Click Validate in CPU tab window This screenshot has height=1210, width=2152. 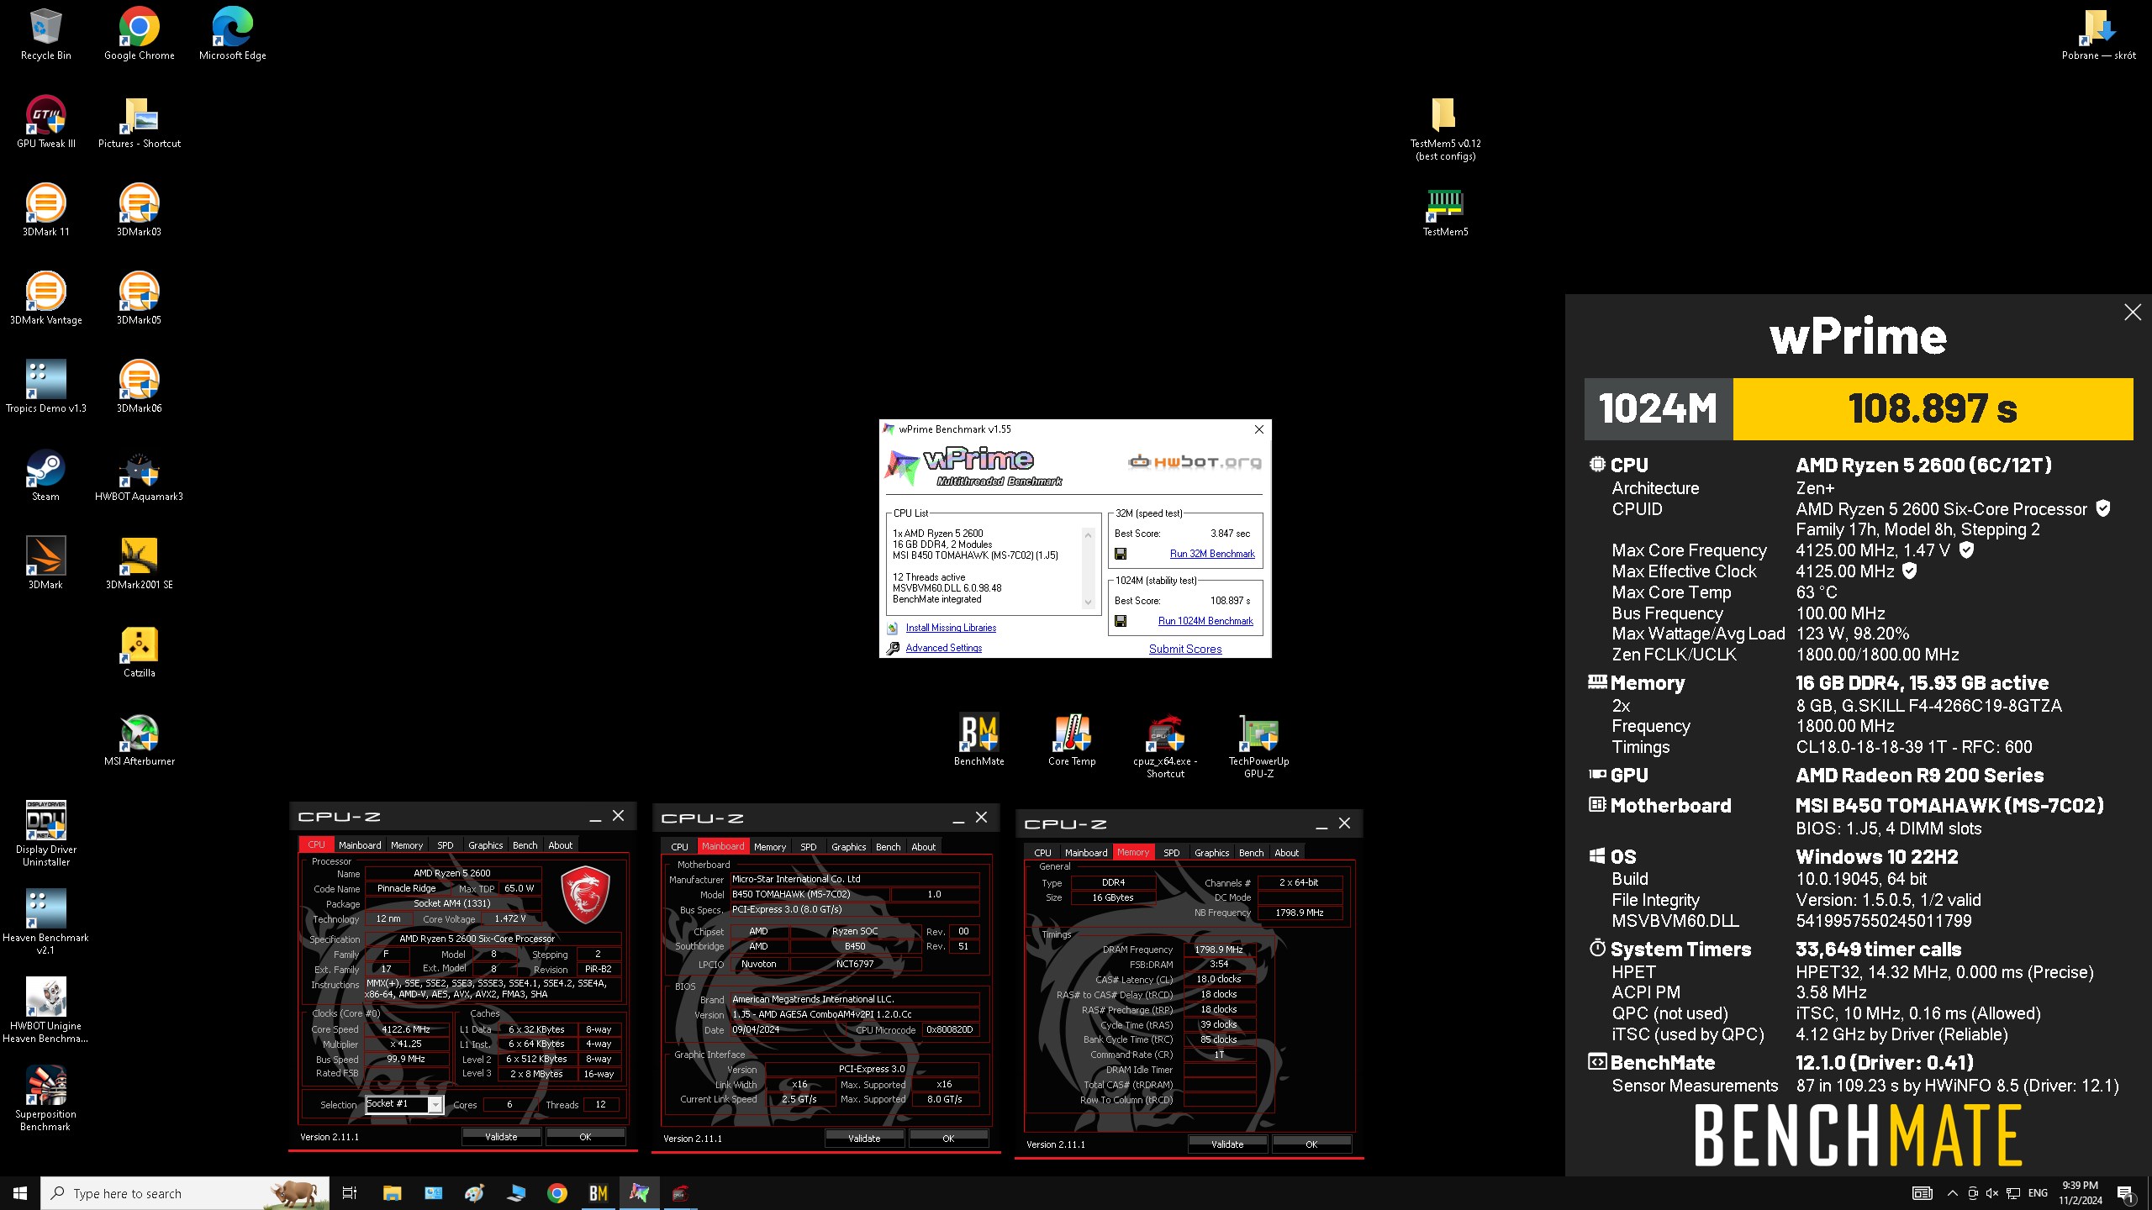coord(501,1137)
